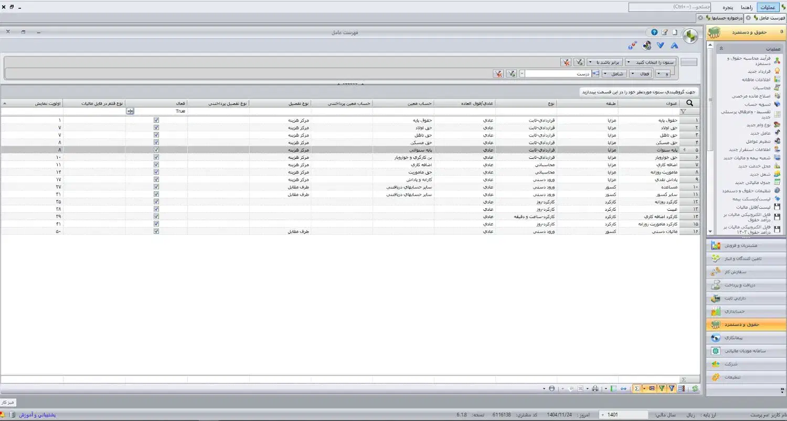Toggle the active checkbox in 'ماليات دستي' row
The width and height of the screenshot is (787, 421).
[156, 231]
